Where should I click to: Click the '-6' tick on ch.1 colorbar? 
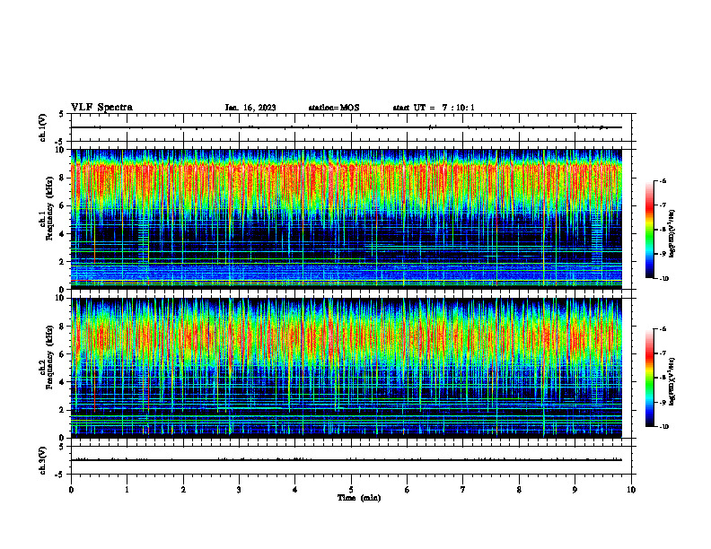click(x=663, y=180)
